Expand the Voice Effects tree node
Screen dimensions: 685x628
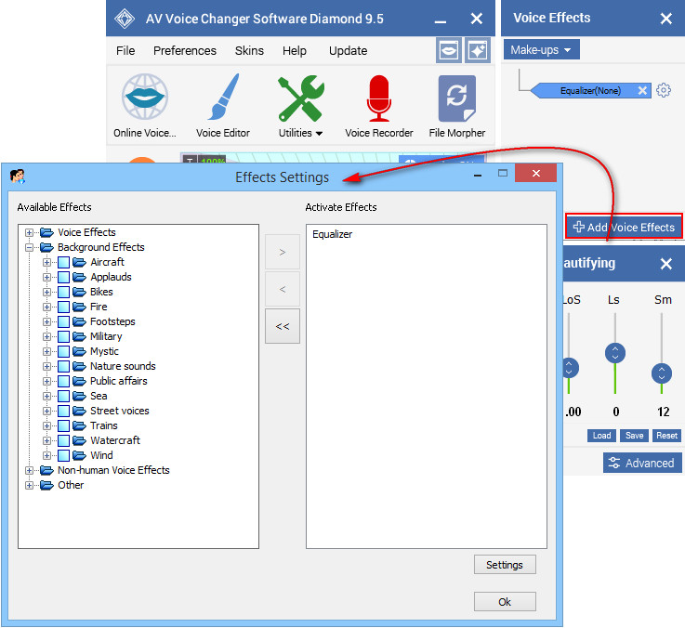(29, 232)
